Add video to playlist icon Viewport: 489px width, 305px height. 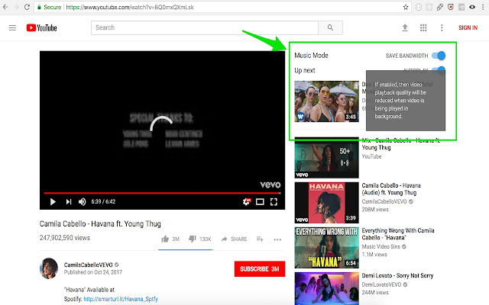[x=260, y=239]
